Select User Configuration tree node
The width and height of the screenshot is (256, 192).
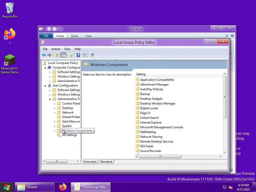coord(65,85)
